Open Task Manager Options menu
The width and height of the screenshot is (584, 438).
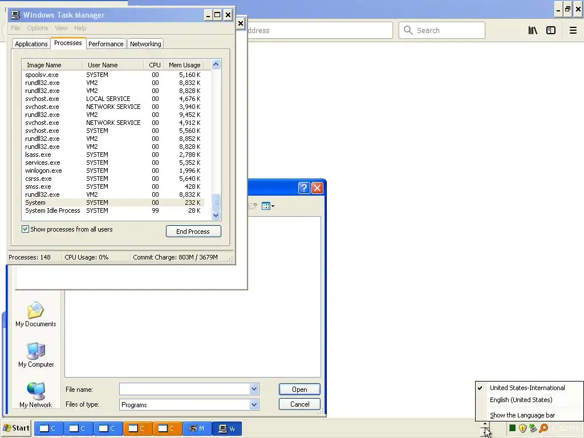tap(37, 28)
